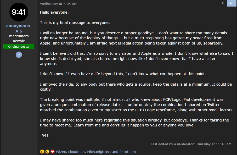The height and width of the screenshot is (155, 237).
Task: Click the macrumors newbie user title
Action: pyautogui.click(x=19, y=38)
